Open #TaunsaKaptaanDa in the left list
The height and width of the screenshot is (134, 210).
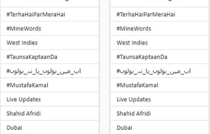tap(32, 57)
